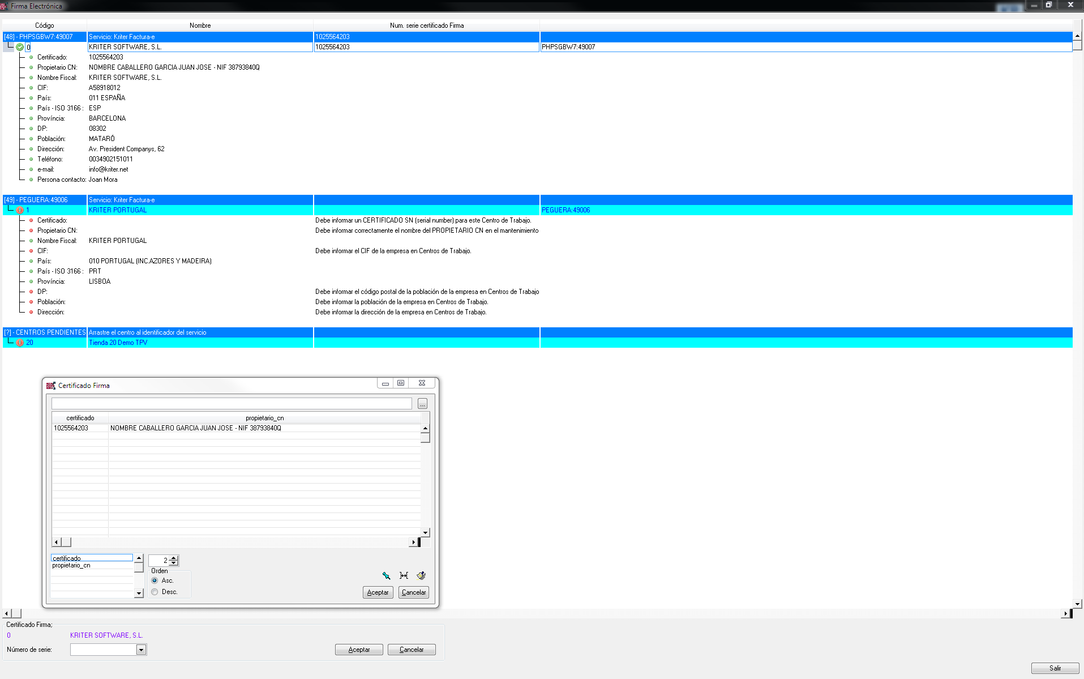Click Aceptar in Certificado Firma dialog
This screenshot has height=679, width=1084.
(378, 592)
